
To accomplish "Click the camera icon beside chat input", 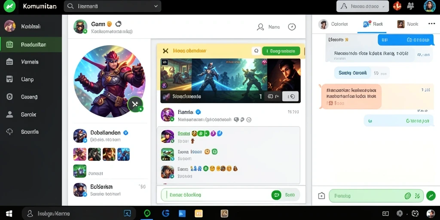I will [321, 196].
